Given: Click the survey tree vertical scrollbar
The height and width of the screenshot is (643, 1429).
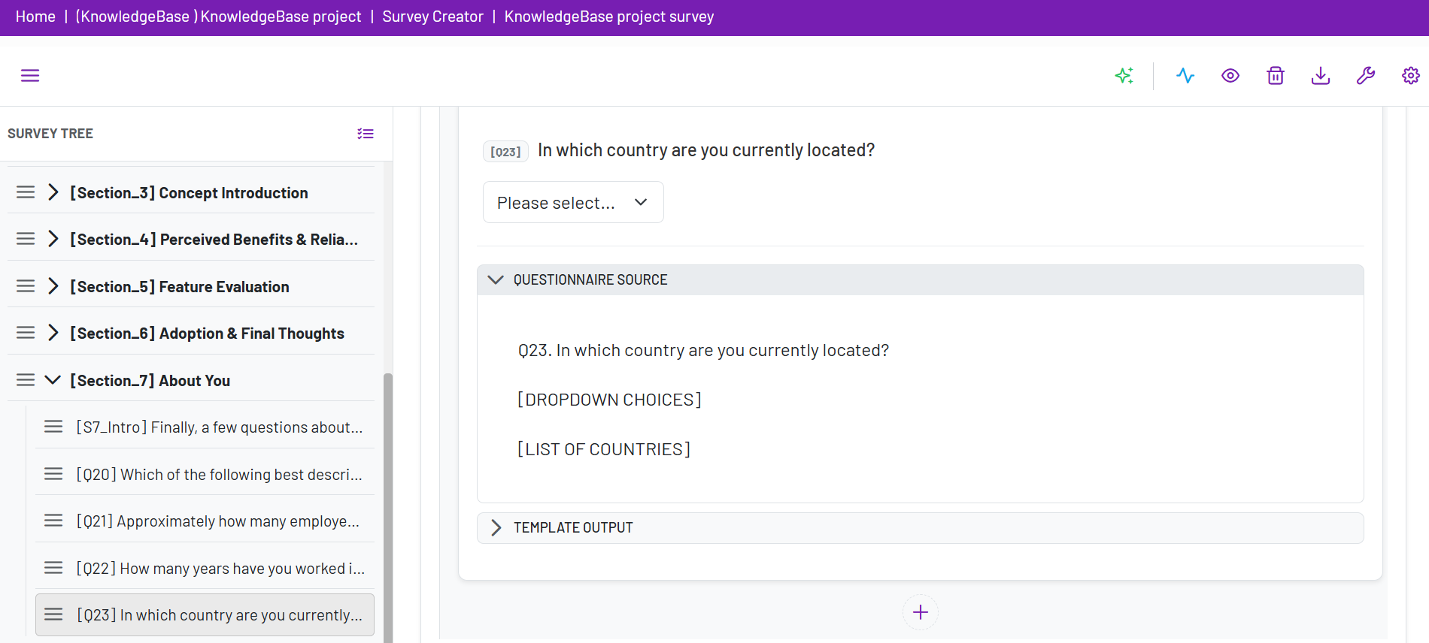Looking at the screenshot, I should pos(388,507).
